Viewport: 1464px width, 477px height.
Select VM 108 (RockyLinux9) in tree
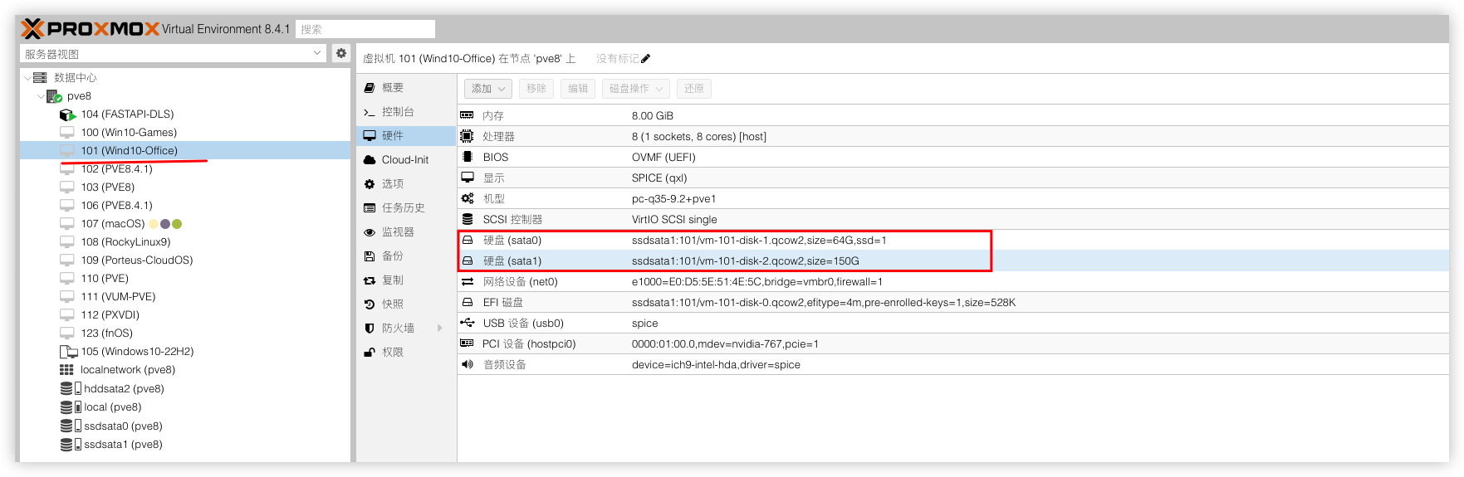coord(125,242)
